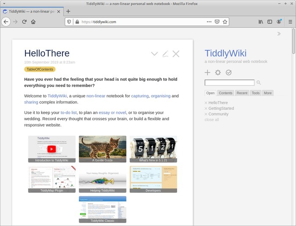Image resolution: width=296 pixels, height=226 pixels.
Task: Create a new tiddler with plus icon
Action: (208, 72)
